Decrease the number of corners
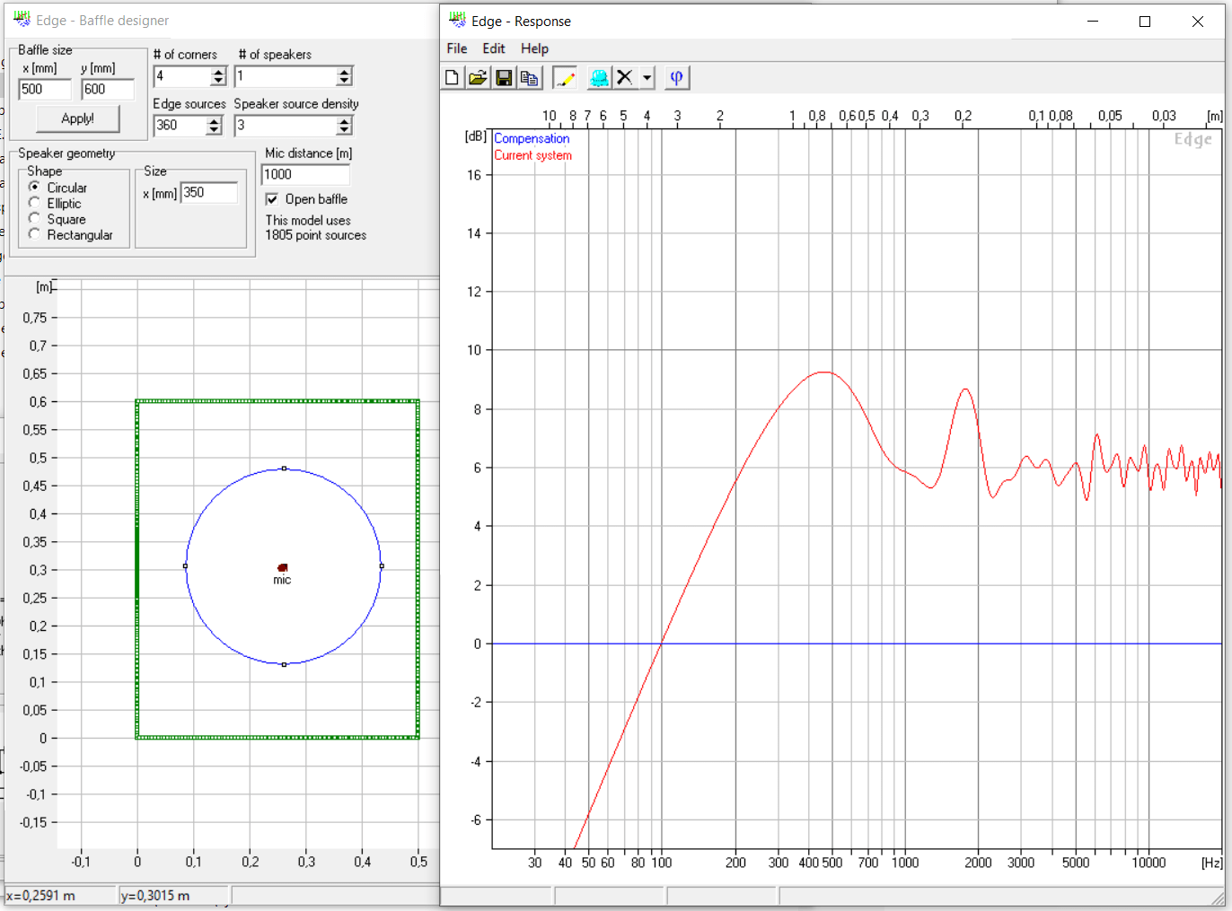This screenshot has width=1232, height=911. point(218,81)
